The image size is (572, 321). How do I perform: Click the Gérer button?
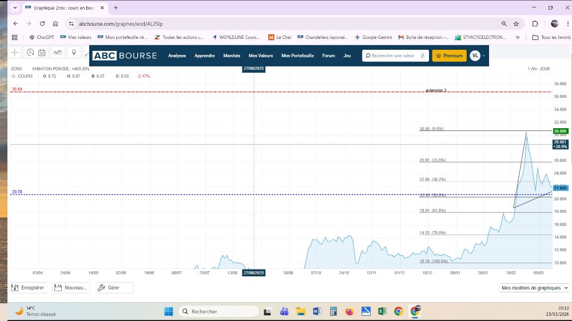point(114,288)
